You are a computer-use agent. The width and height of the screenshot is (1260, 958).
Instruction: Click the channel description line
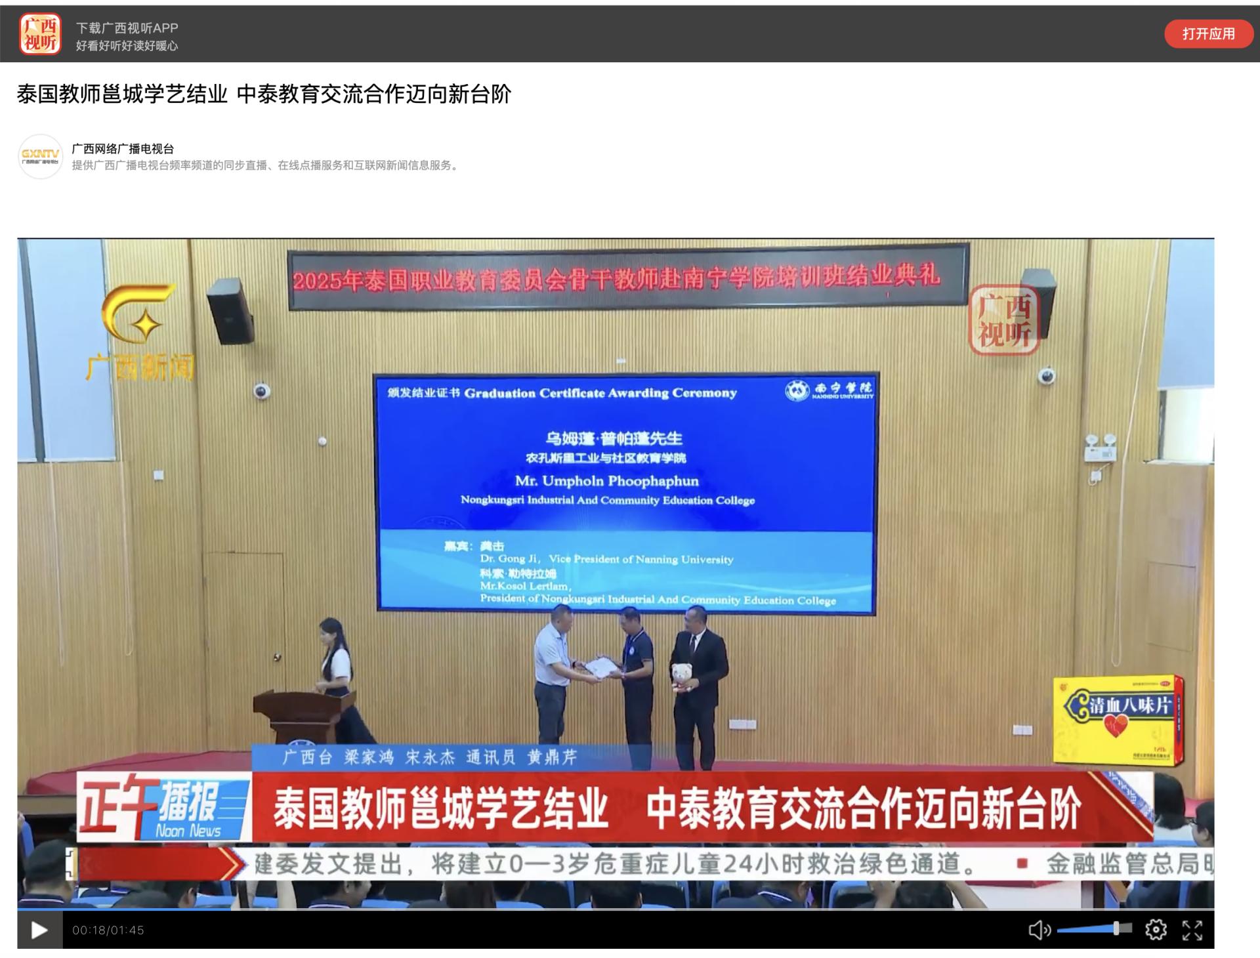point(266,166)
